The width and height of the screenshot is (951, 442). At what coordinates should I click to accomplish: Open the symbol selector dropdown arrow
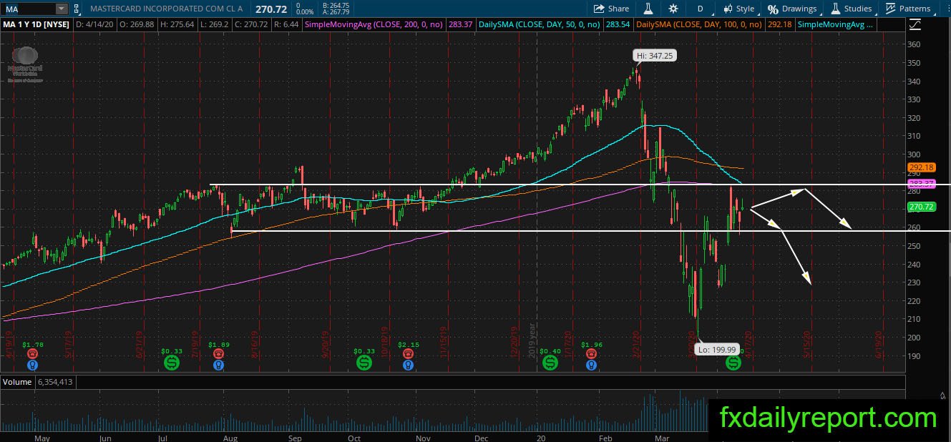click(x=62, y=9)
